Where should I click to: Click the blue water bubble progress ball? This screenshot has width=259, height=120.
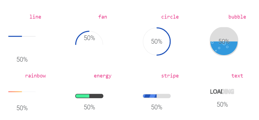pos(224,48)
